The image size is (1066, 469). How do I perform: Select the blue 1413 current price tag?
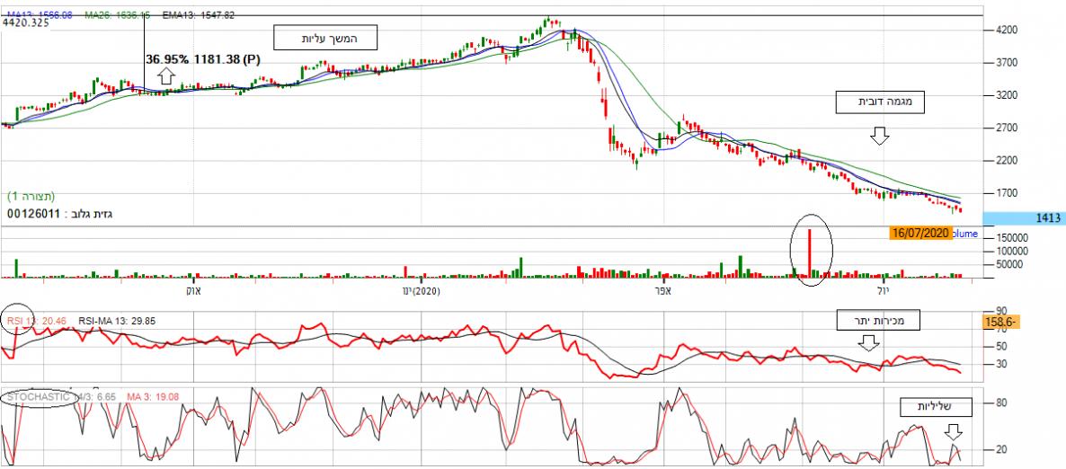pos(1024,217)
